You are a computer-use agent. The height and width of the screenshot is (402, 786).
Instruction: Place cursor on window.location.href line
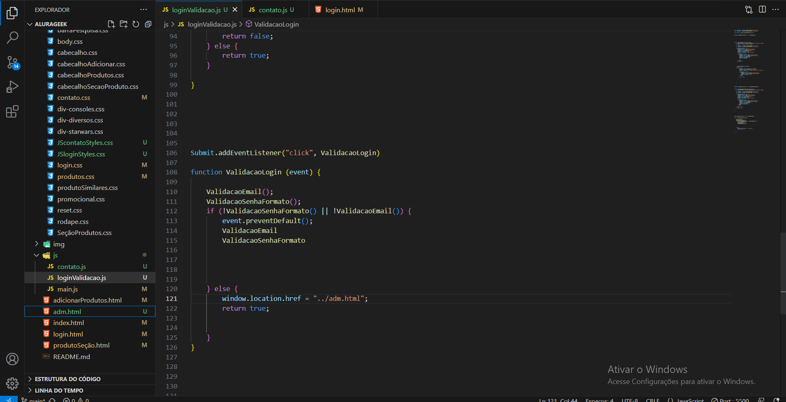pos(295,298)
